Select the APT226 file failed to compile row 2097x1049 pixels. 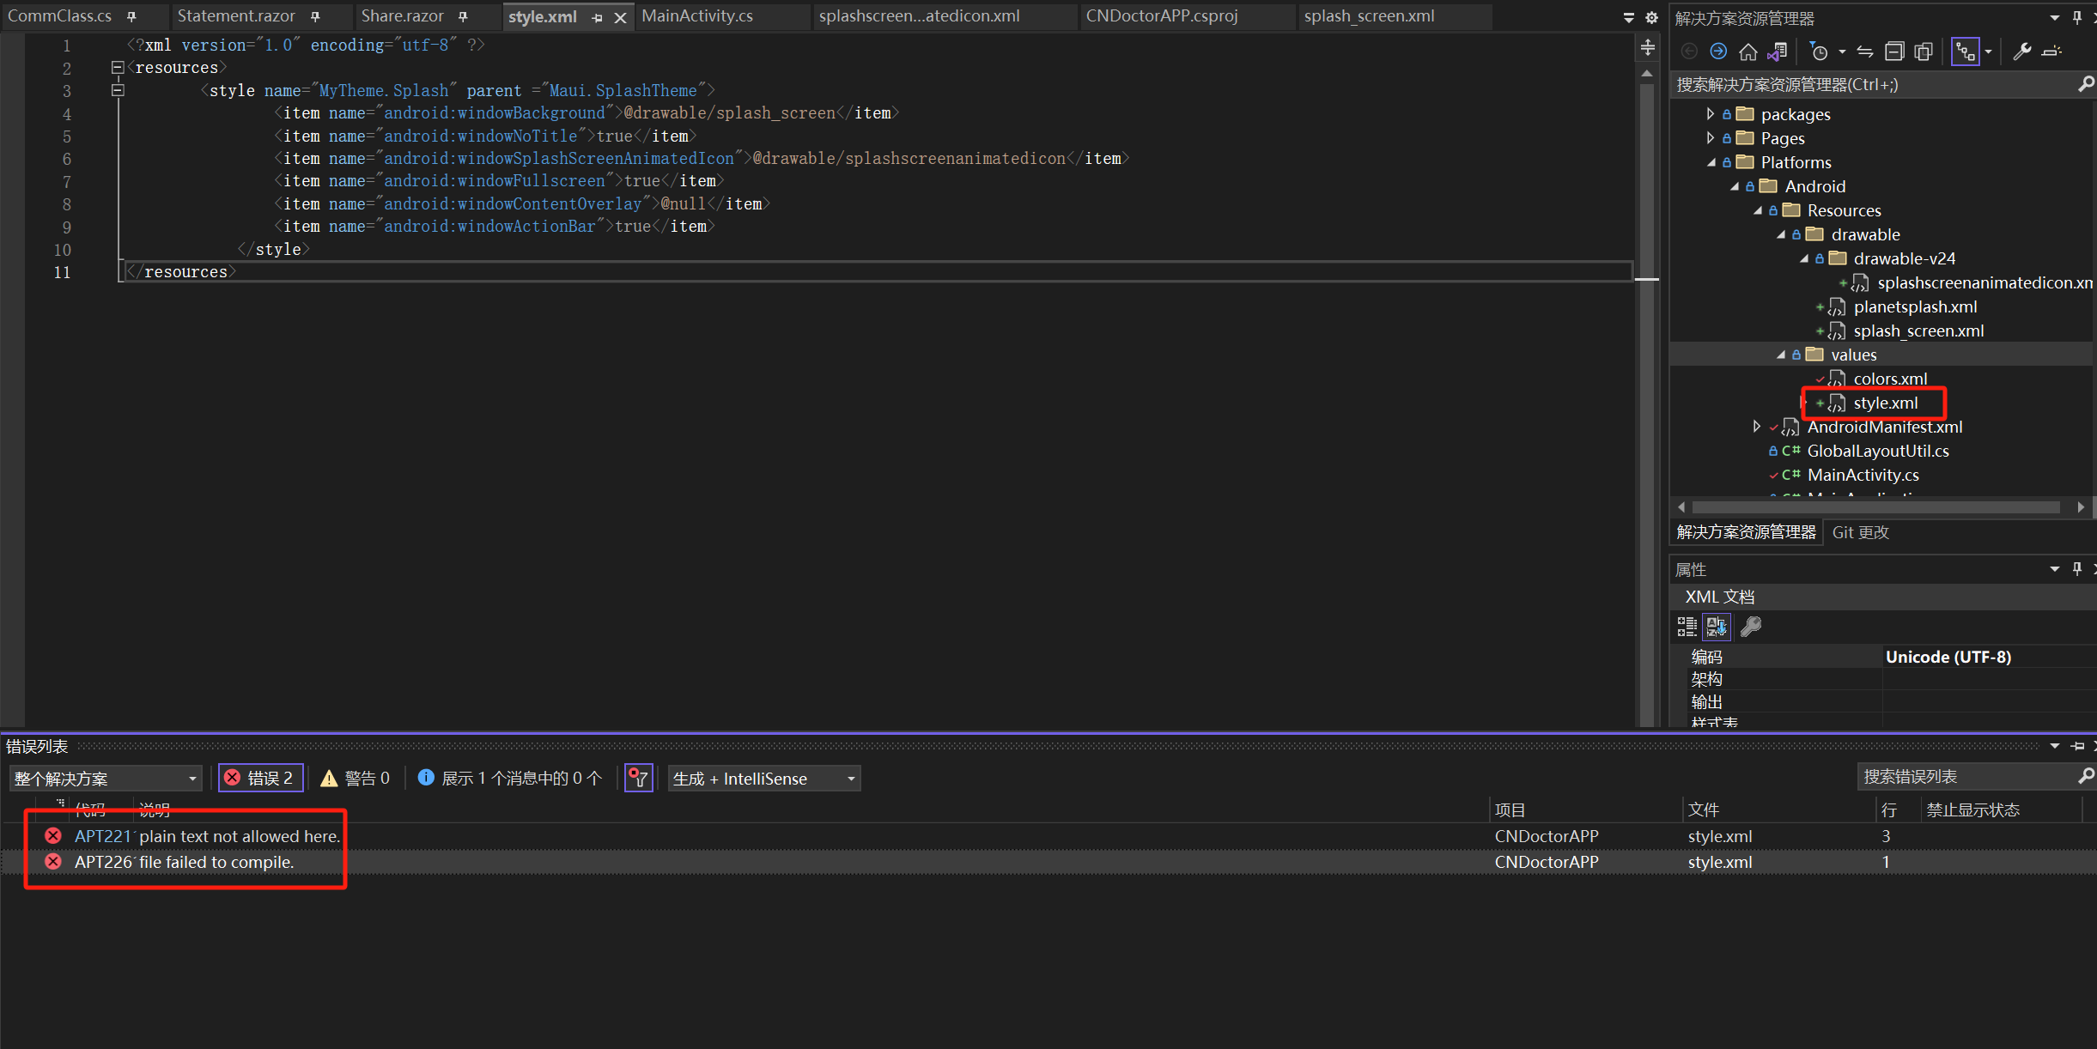[1048, 862]
